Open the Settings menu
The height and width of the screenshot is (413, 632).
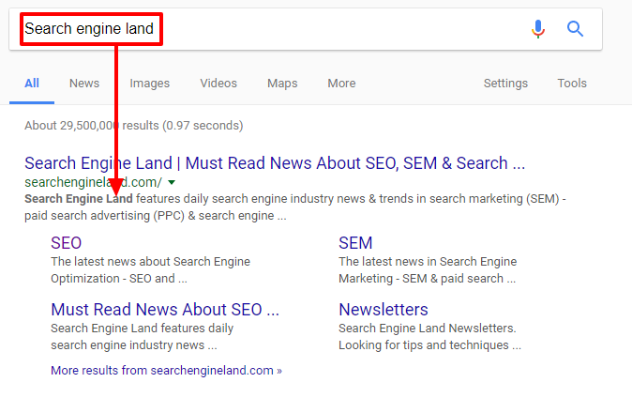click(x=505, y=84)
